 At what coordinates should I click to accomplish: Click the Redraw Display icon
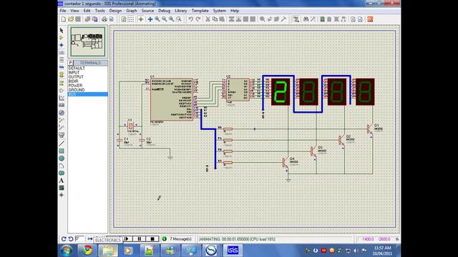(124, 19)
